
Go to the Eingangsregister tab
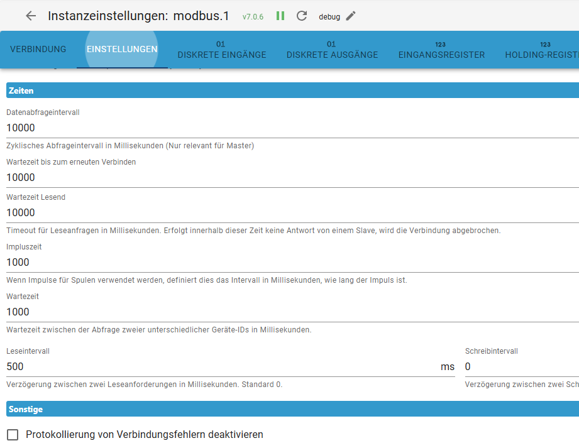pos(441,50)
